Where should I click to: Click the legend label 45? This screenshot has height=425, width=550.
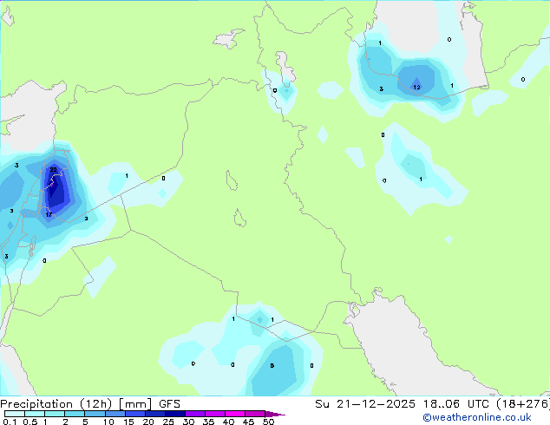tap(248, 422)
